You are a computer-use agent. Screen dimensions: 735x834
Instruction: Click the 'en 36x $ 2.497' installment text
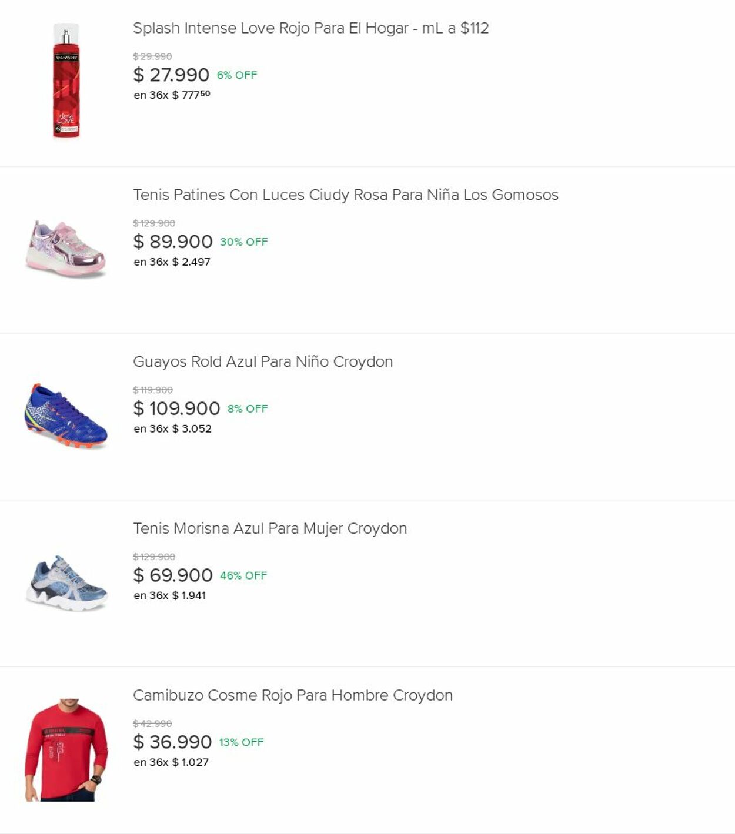pos(172,262)
